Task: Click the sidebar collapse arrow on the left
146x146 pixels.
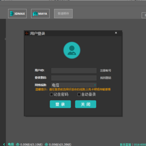Action: pyautogui.click(x=5, y=39)
